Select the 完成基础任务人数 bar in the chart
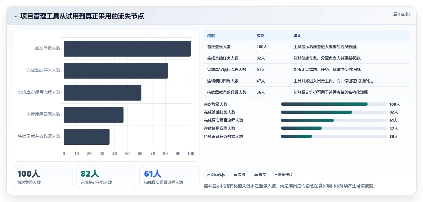The width and height of the screenshot is (423, 202). point(116,71)
